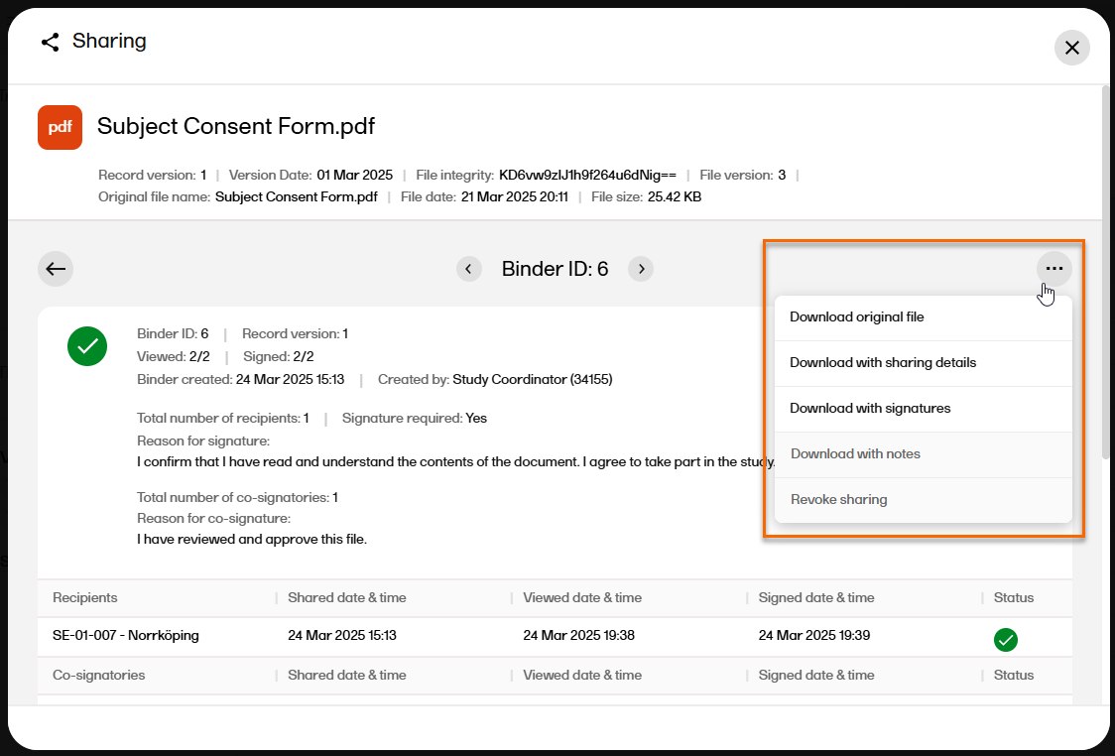This screenshot has width=1115, height=756.
Task: Click the SE-01-007 - Norrköping recipient row
Action: pos(126,636)
